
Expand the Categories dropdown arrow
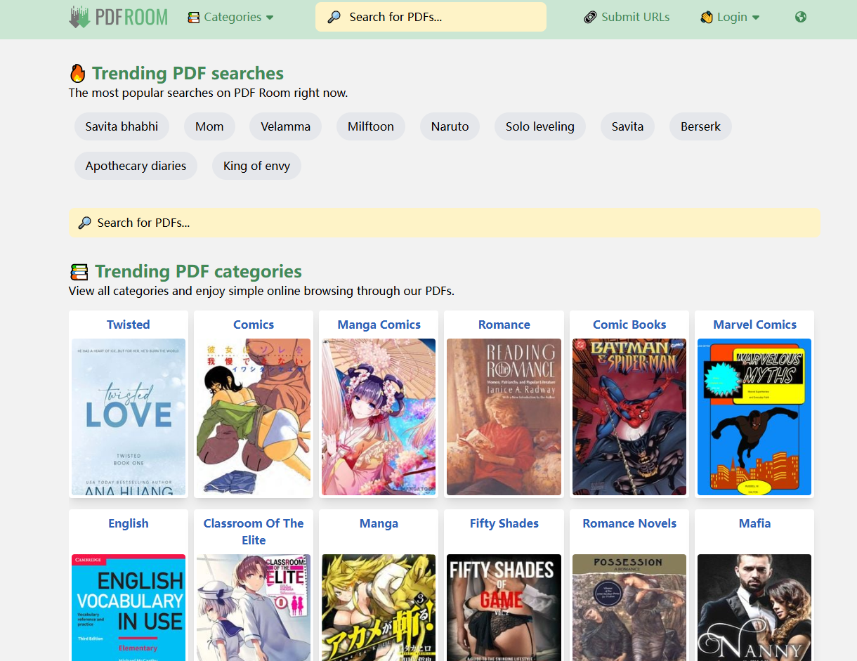tap(270, 18)
